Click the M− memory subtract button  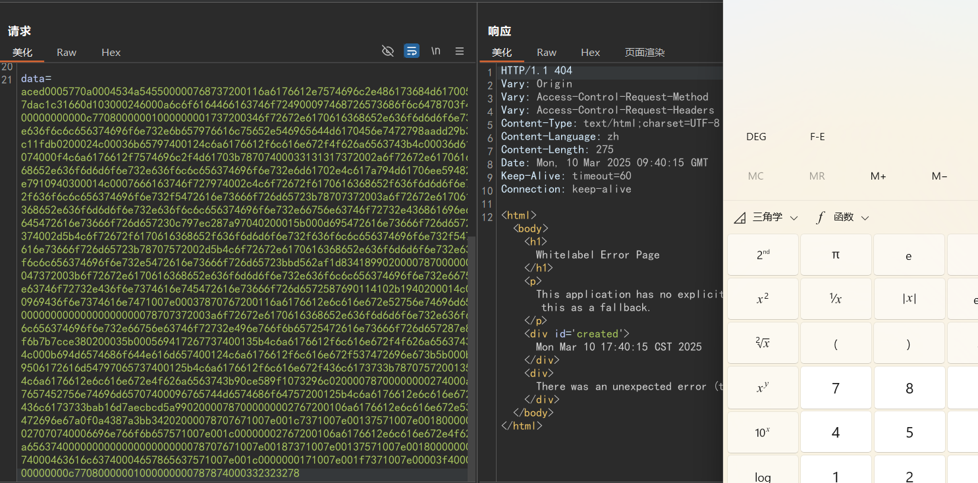pyautogui.click(x=940, y=176)
